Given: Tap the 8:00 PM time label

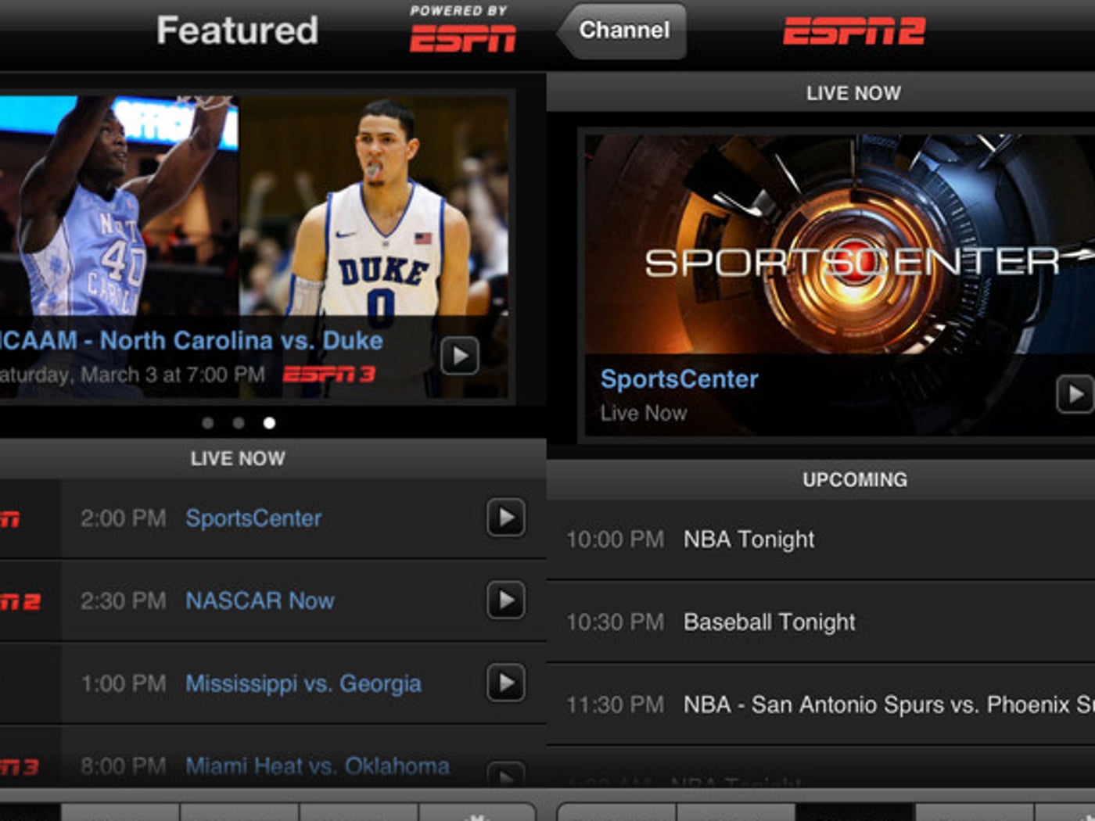Looking at the screenshot, I should click(123, 766).
